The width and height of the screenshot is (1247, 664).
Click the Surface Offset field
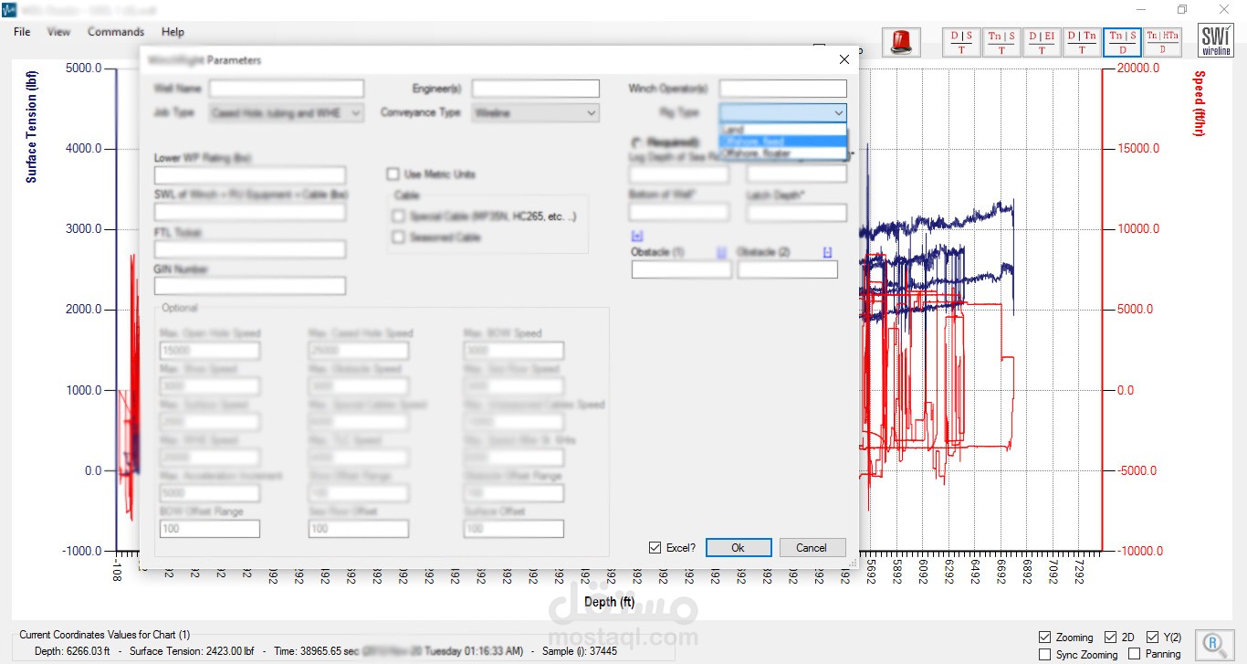click(514, 529)
